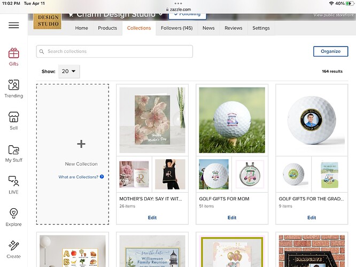Click the search magnifier icon
This screenshot has height=267, width=356.
[42, 51]
